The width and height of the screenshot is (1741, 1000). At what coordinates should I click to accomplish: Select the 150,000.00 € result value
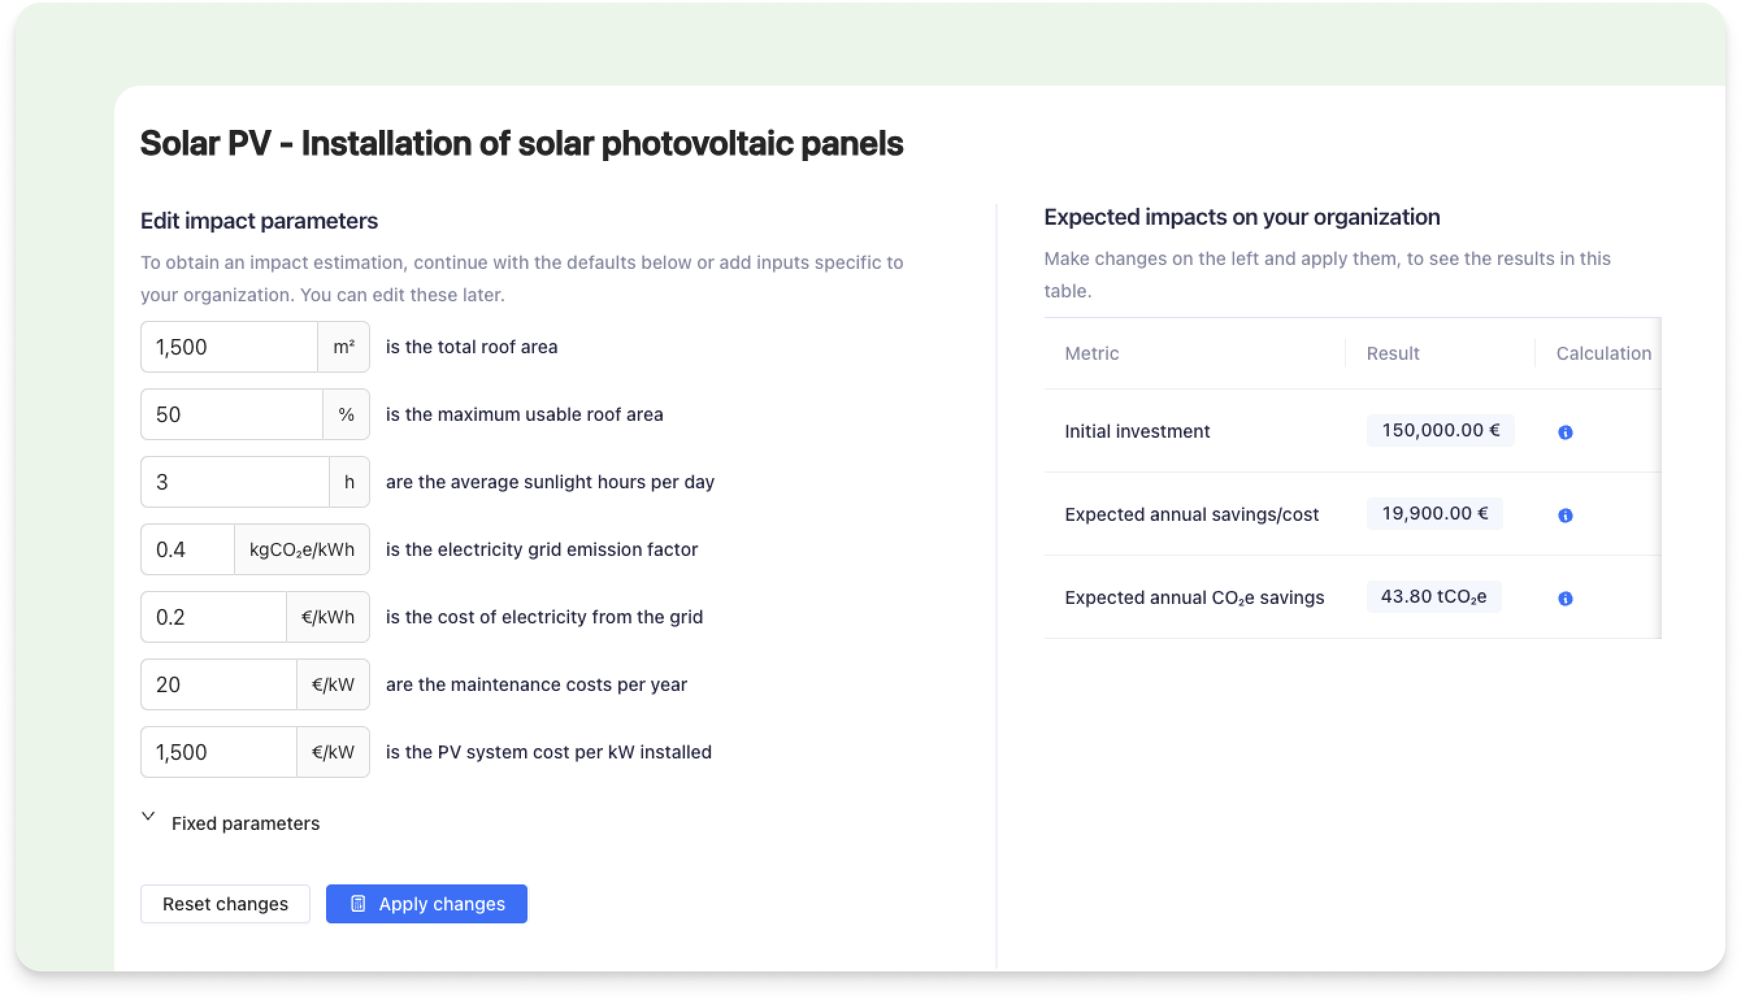pyautogui.click(x=1440, y=431)
